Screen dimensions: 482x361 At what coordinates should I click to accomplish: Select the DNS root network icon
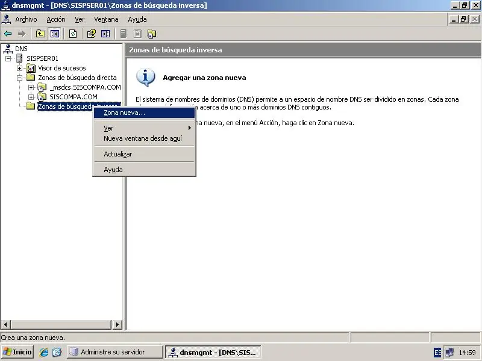8,49
